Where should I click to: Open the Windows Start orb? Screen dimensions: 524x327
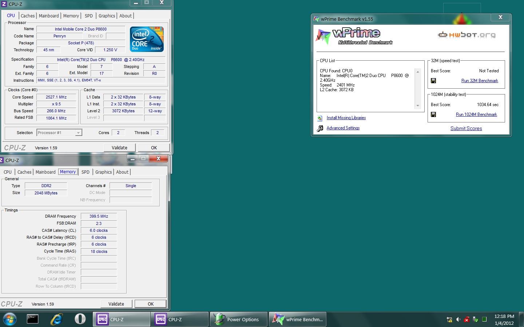(10, 319)
